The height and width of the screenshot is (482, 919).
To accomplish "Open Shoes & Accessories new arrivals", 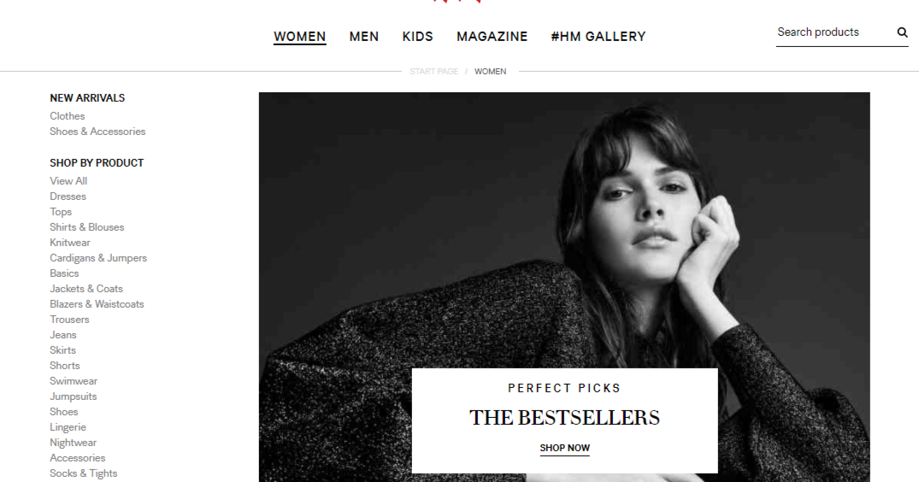I will click(x=97, y=132).
